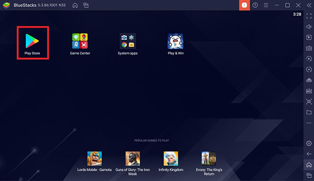
Task: Open the help question mark icon
Action: click(255, 5)
